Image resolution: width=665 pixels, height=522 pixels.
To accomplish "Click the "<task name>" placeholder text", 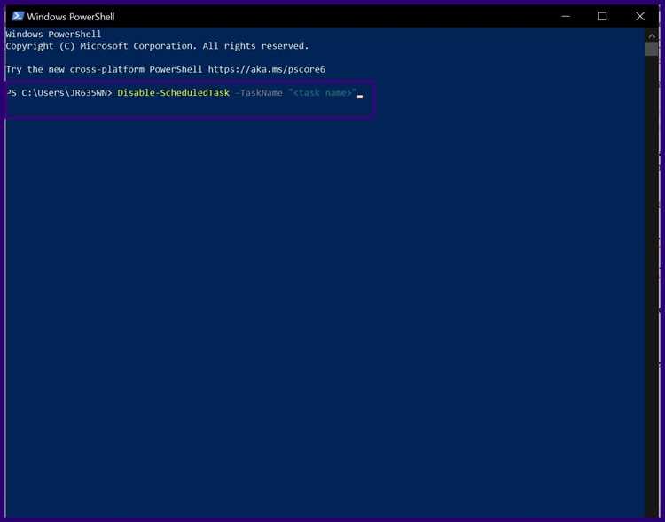I will coord(323,92).
